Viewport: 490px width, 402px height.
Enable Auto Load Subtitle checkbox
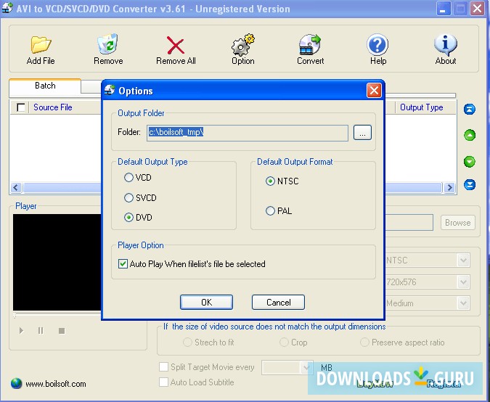pyautogui.click(x=163, y=382)
